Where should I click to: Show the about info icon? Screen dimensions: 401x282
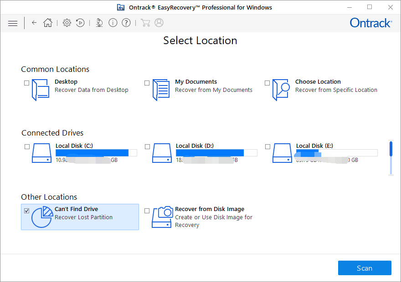tap(113, 23)
